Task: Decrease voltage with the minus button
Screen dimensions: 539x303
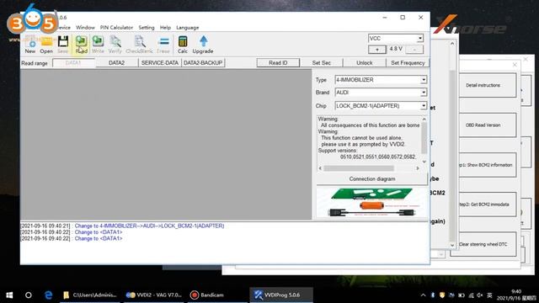Action: click(414, 50)
